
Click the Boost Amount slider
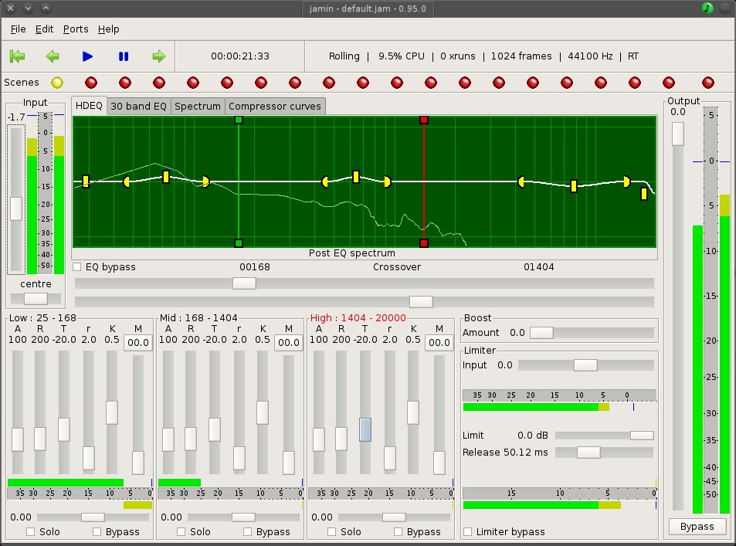pos(541,333)
